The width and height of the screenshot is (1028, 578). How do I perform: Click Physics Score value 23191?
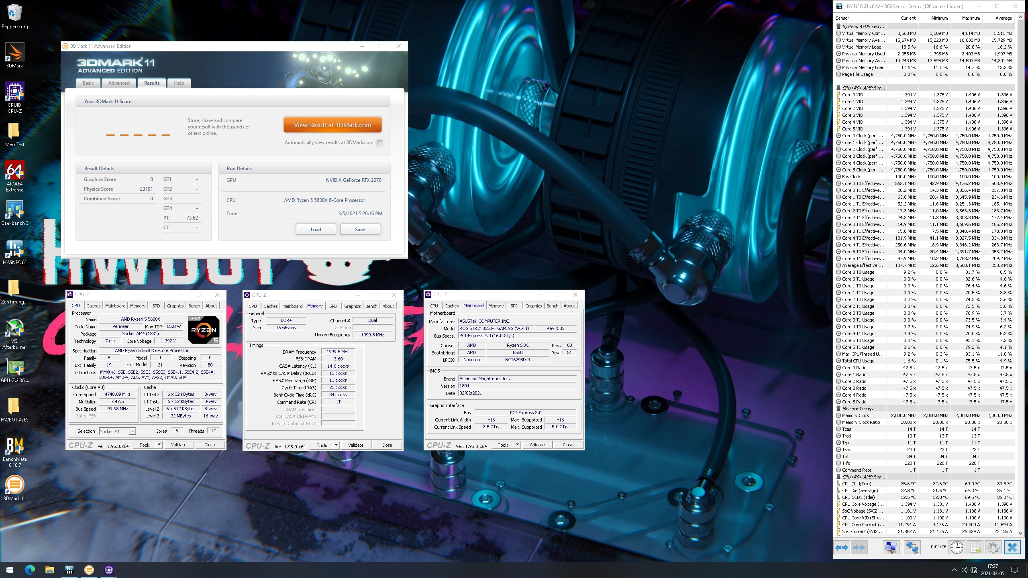[146, 189]
